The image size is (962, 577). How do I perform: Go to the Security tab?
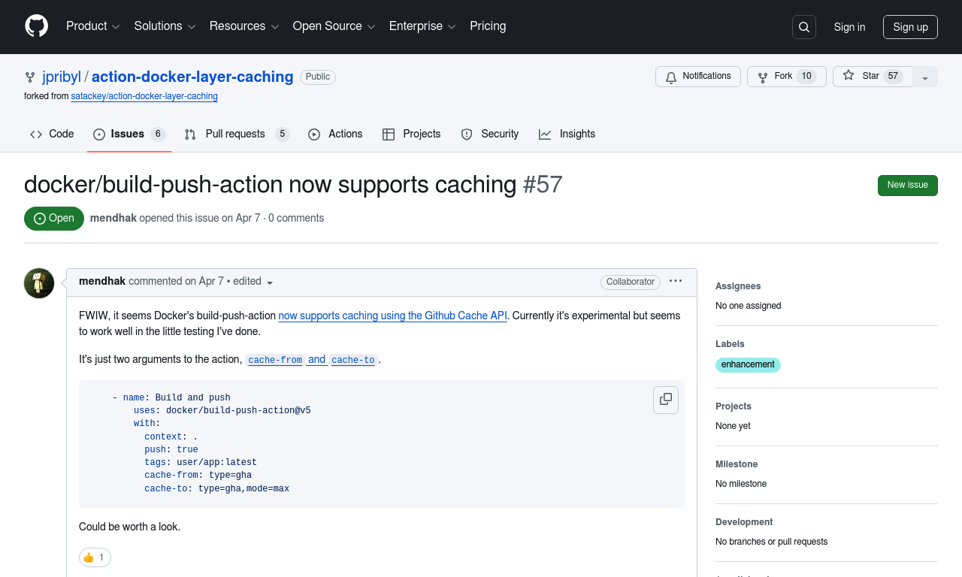490,134
